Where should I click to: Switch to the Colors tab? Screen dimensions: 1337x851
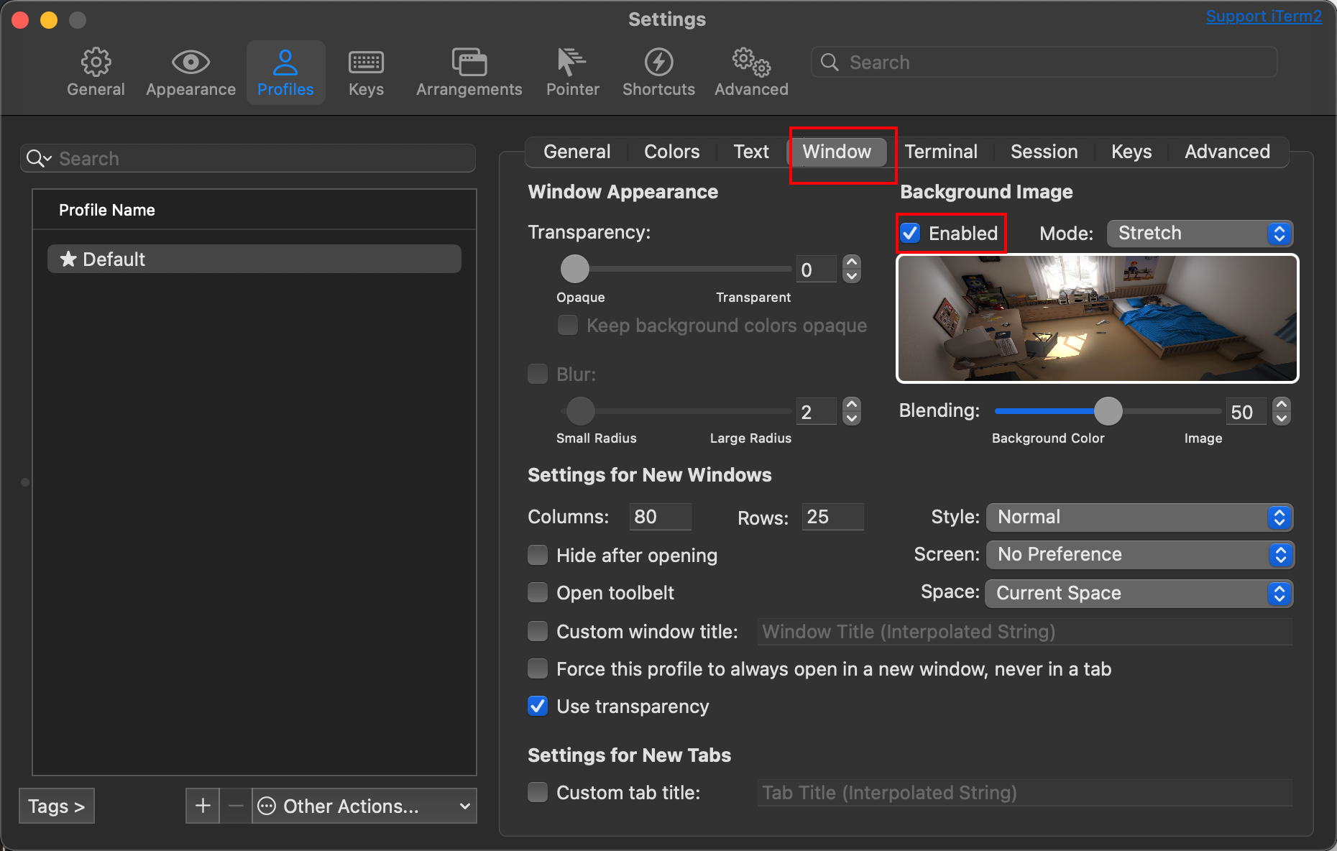click(671, 152)
